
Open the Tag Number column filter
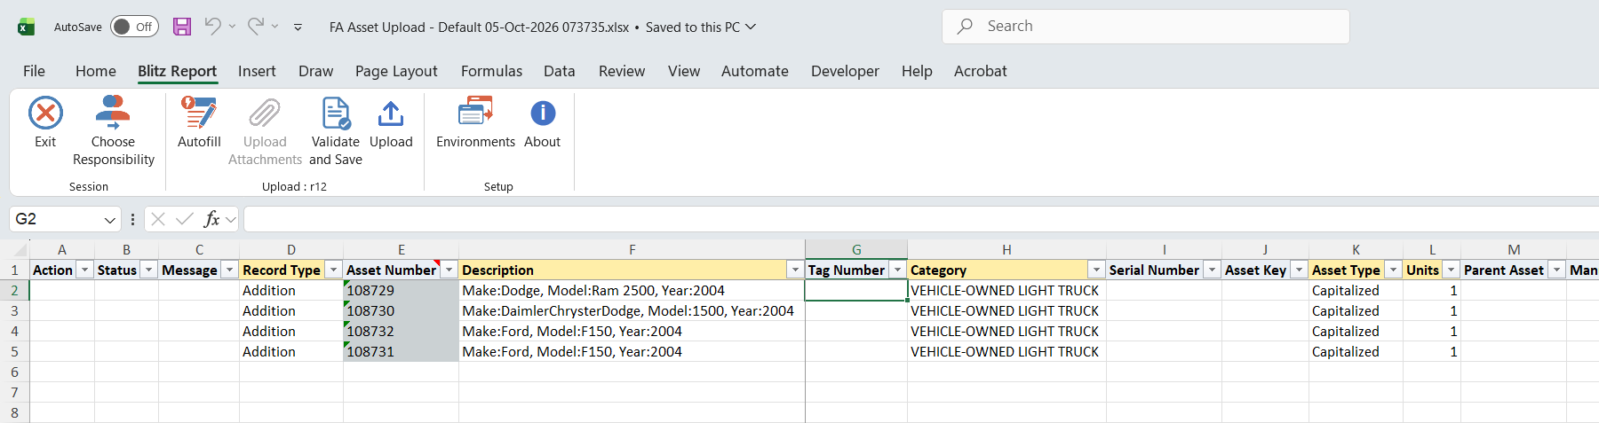897,270
